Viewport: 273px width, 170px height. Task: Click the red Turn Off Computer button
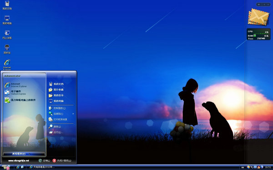(x=62, y=160)
